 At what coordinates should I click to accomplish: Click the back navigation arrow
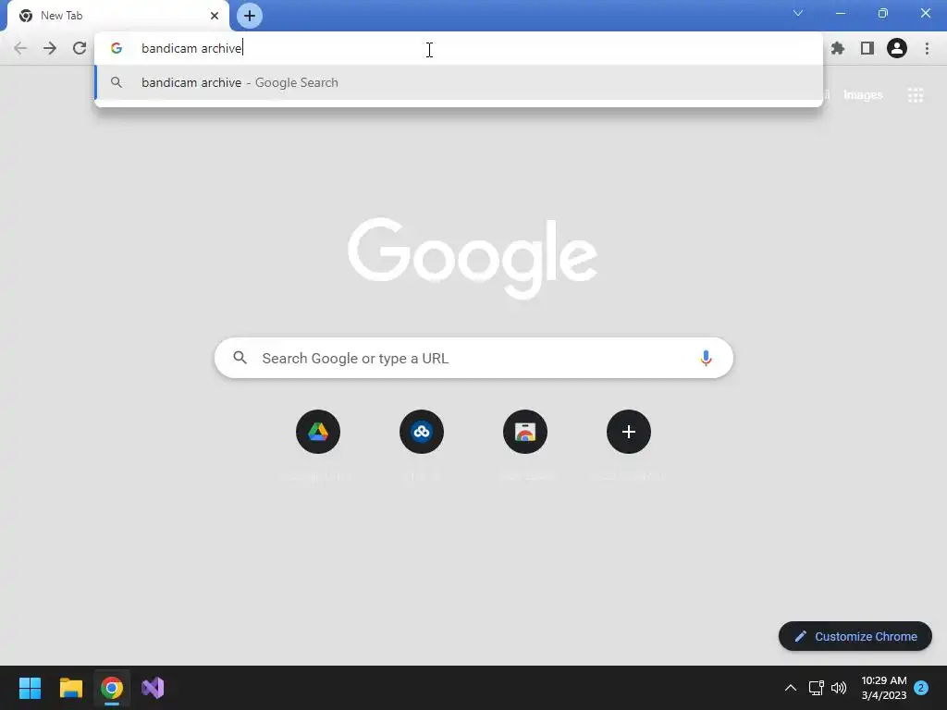(x=20, y=48)
